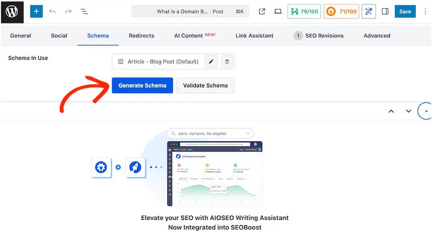Switch to the General tab
Screen dimensions: 432x239
pyautogui.click(x=21, y=35)
